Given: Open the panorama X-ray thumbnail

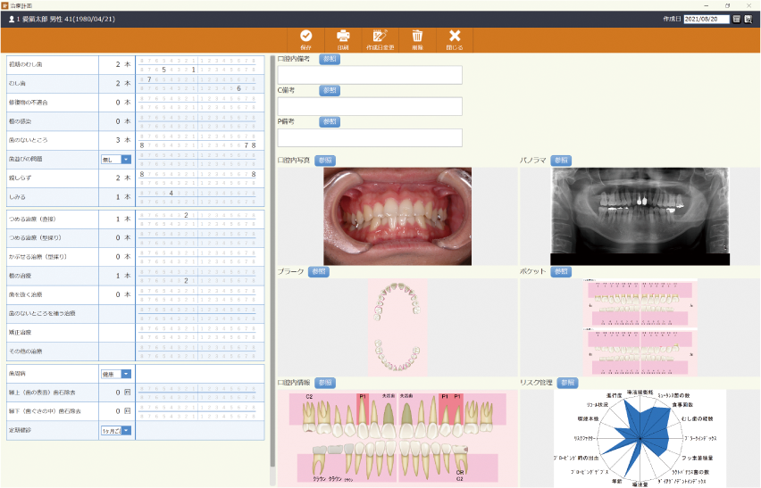Looking at the screenshot, I should [x=640, y=214].
